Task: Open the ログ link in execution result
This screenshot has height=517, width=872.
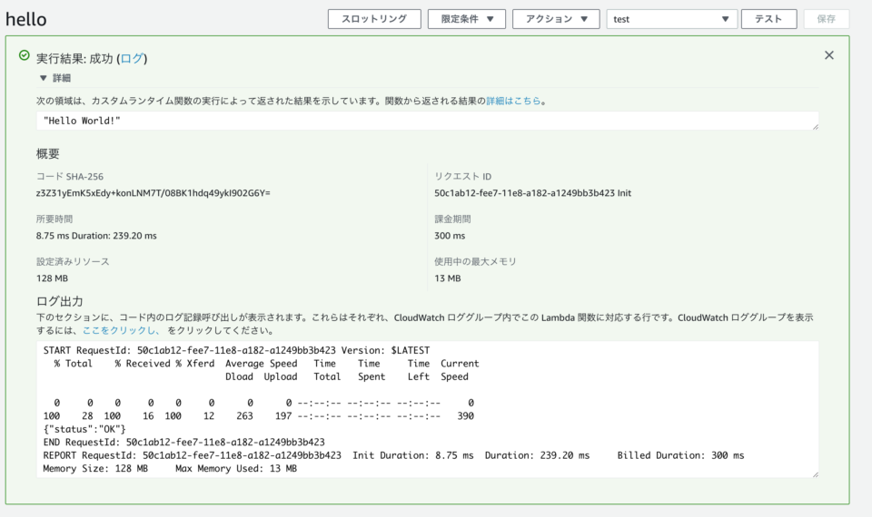Action: [132, 58]
